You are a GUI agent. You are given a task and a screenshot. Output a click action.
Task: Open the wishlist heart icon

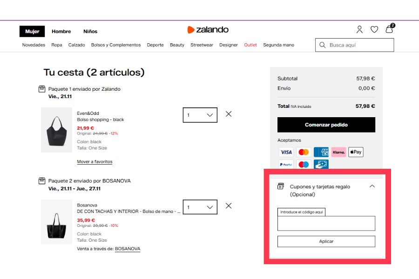[374, 30]
